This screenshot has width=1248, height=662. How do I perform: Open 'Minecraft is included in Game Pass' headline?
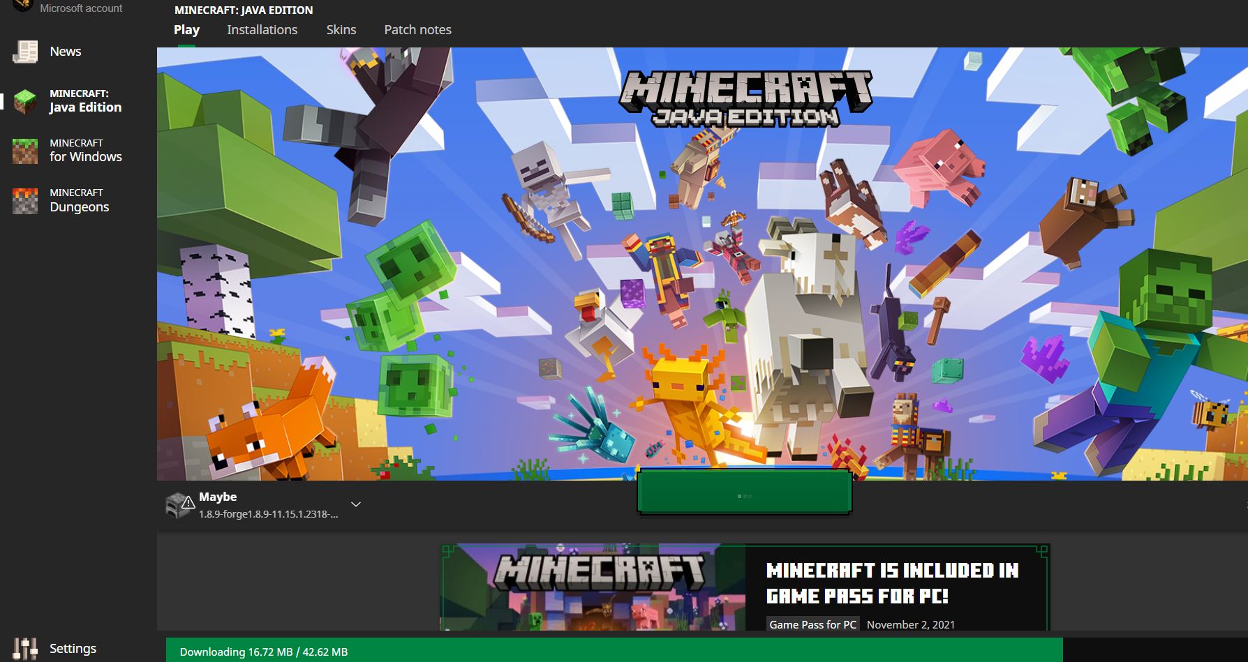pyautogui.click(x=892, y=583)
